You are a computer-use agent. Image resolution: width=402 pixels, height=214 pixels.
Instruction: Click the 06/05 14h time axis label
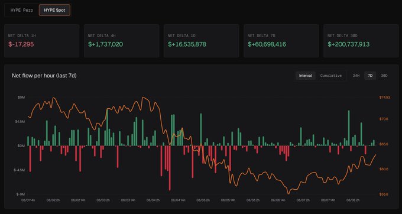[228, 200]
